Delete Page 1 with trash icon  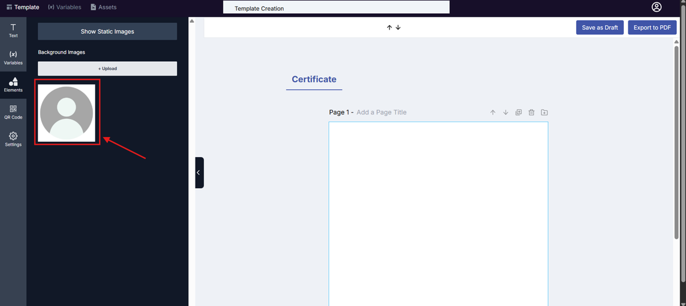pyautogui.click(x=531, y=113)
